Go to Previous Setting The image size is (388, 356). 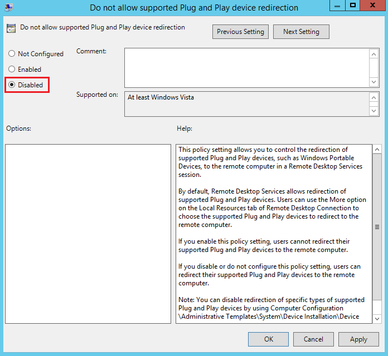click(x=240, y=32)
